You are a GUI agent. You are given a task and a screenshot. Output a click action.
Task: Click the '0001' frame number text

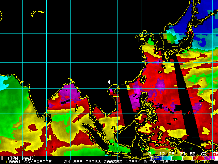click(x=15, y=162)
